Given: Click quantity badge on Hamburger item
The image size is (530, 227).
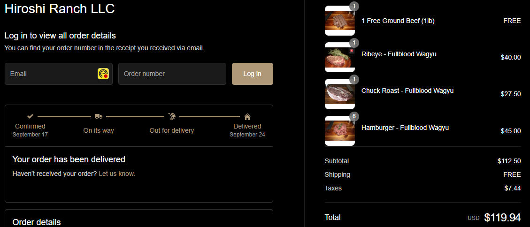Looking at the screenshot, I should pyautogui.click(x=354, y=116).
